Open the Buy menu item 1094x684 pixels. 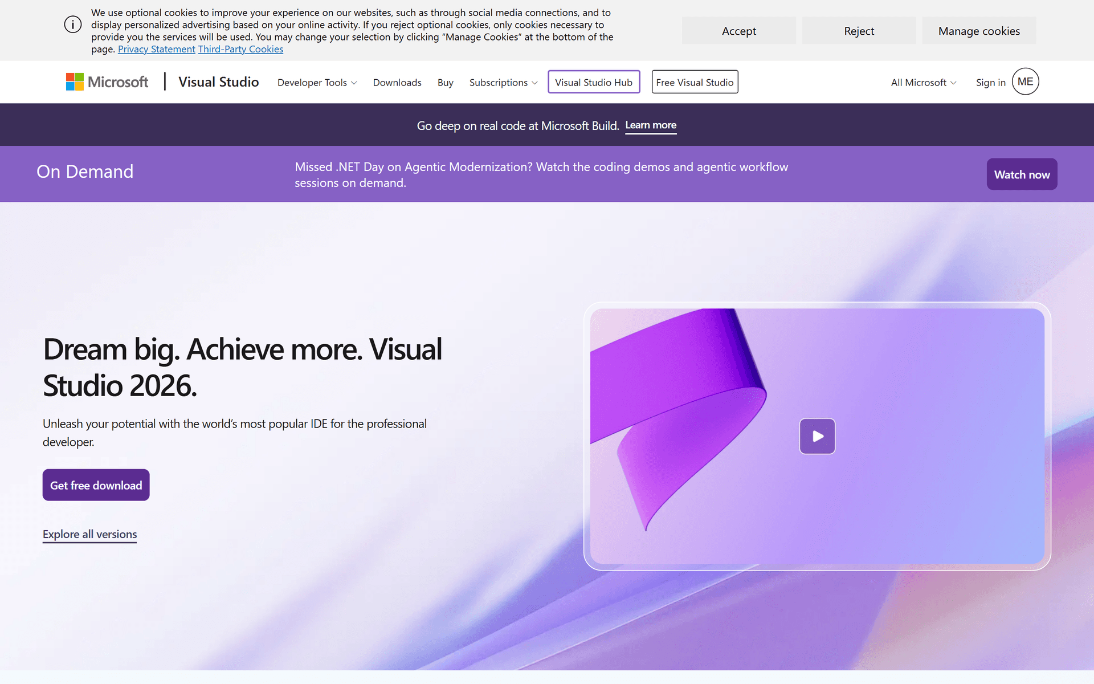[446, 83]
